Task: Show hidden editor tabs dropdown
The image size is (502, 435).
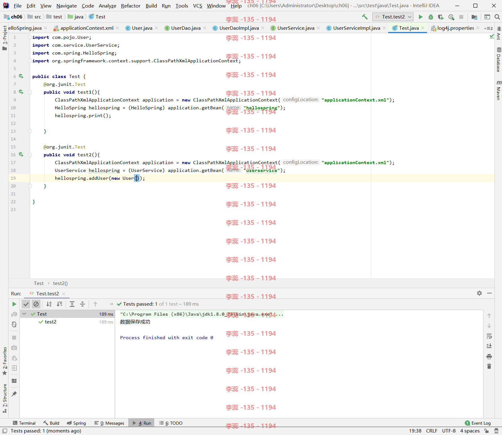Action: pyautogui.click(x=488, y=28)
